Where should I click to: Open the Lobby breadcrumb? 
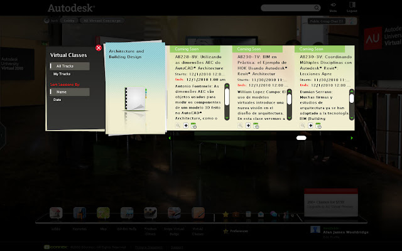(69, 21)
